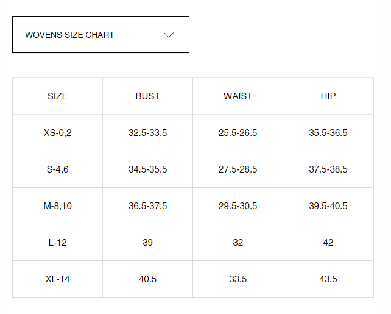Click the 35.5-36.5 hip measurement cell
This screenshot has height=314, width=391.
coord(328,133)
